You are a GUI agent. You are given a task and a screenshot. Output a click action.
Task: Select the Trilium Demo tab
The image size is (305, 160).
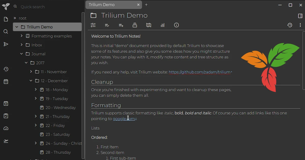pos(109,5)
